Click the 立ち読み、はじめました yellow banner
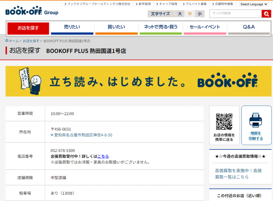The height and width of the screenshot is (201, 273). [x=139, y=81]
